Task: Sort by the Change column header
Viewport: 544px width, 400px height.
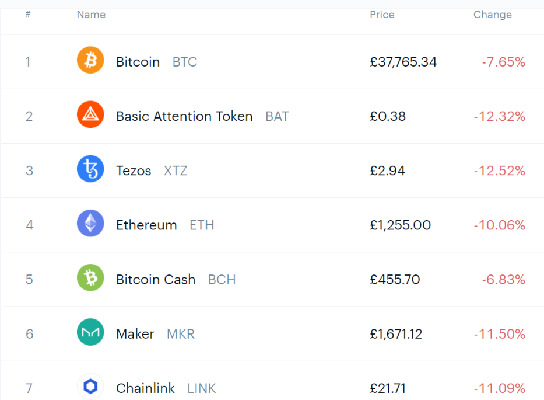Action: [x=493, y=15]
